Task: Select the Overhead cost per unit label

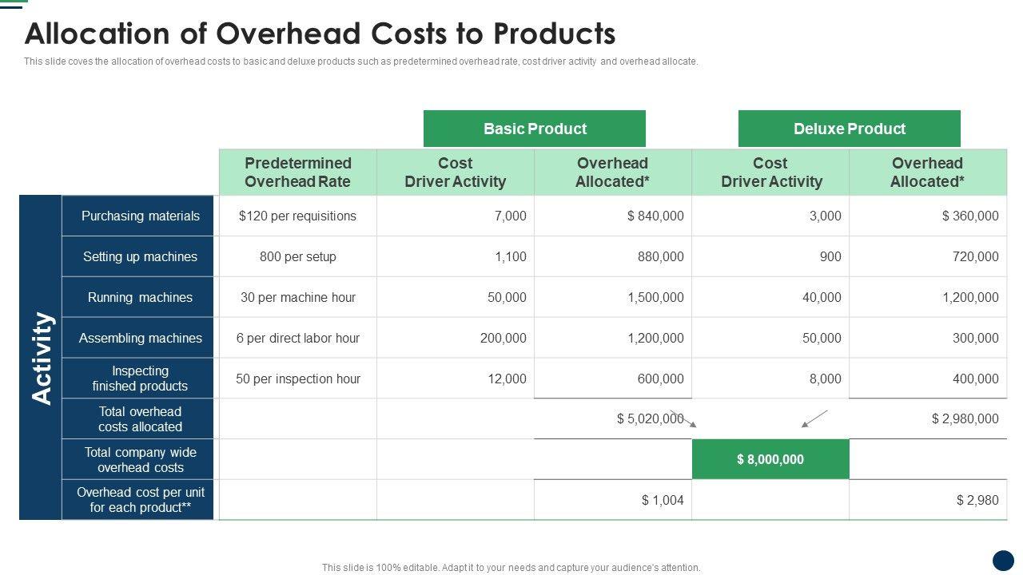Action: [x=140, y=500]
